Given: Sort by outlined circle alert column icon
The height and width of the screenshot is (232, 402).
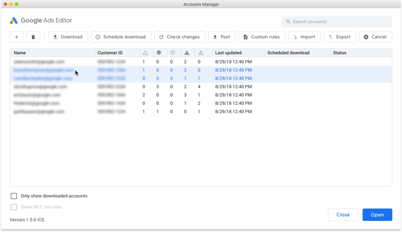Looking at the screenshot, I should (x=173, y=53).
